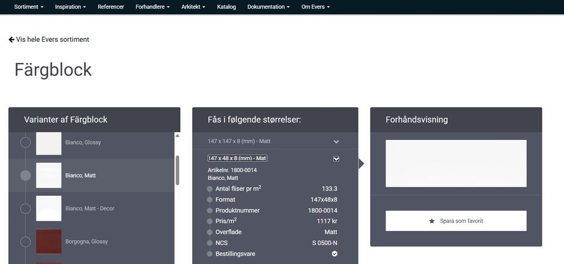The width and height of the screenshot is (564, 264).
Task: Open the Katalog page
Action: (x=227, y=7)
